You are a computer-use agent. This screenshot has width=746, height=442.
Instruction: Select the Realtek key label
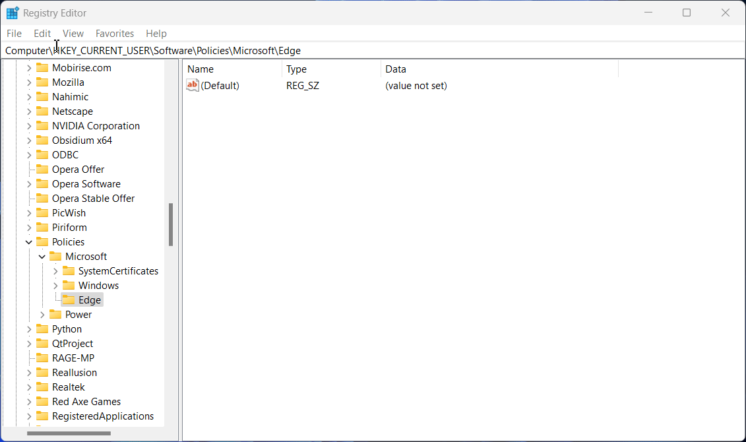(69, 387)
